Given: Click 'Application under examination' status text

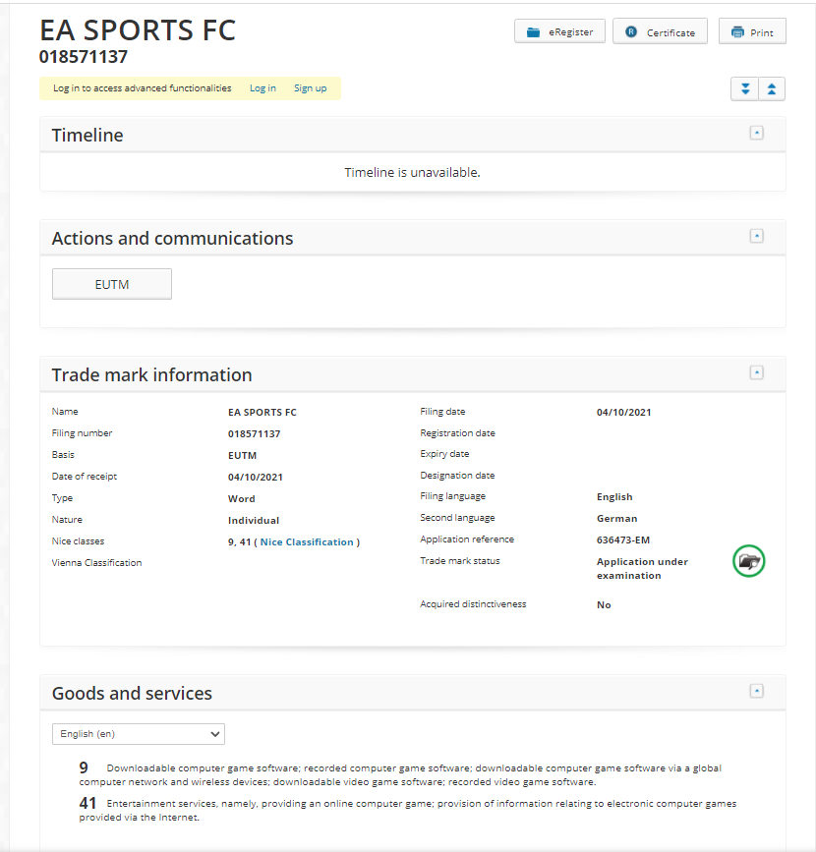Looking at the screenshot, I should (642, 568).
